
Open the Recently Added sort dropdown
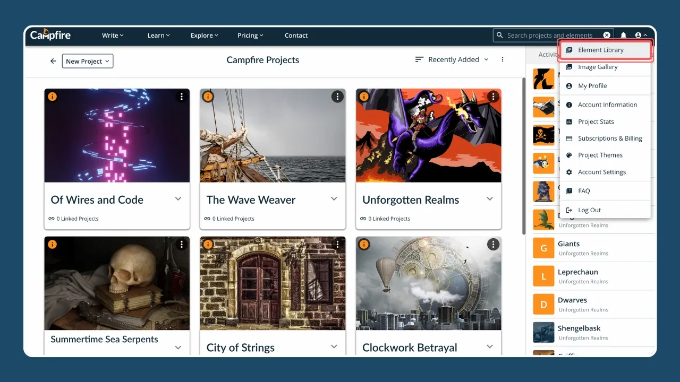[x=452, y=60]
